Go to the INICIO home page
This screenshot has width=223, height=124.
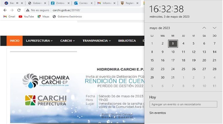pos(14,41)
